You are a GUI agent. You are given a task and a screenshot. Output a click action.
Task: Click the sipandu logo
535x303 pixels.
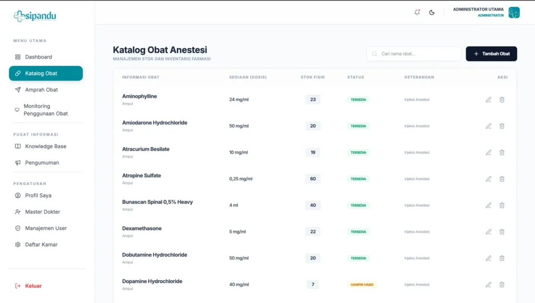click(x=35, y=16)
